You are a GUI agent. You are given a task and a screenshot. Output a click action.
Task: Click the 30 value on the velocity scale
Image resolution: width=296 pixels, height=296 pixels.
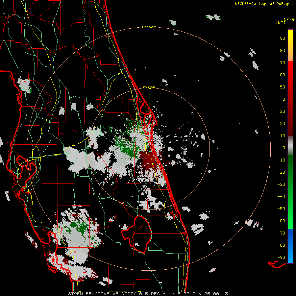(x=283, y=111)
